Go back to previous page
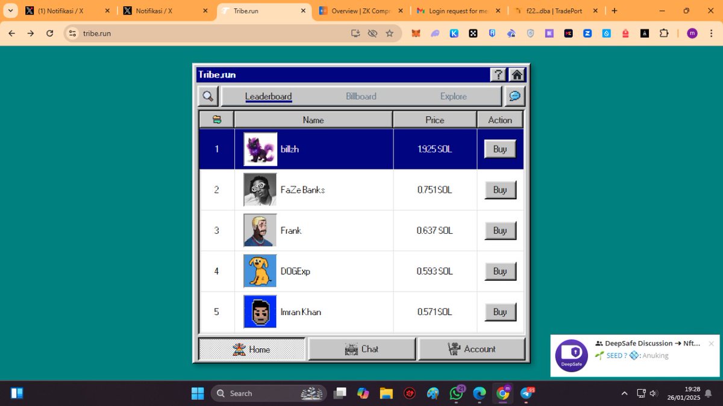Screen dimensions: 723x406 pyautogui.click(x=11, y=34)
